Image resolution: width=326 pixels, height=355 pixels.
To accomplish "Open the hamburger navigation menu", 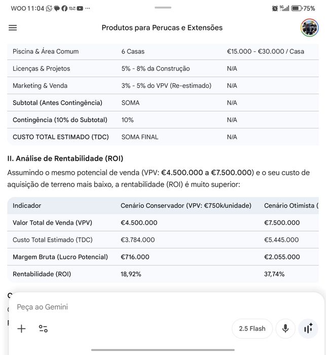I will point(13,28).
